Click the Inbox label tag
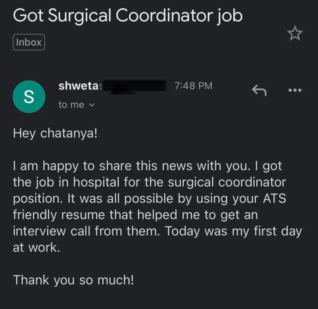The height and width of the screenshot is (309, 318). tap(29, 42)
